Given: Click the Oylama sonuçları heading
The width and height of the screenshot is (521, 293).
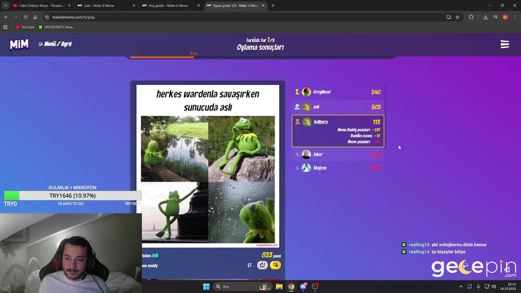Looking at the screenshot, I should coord(260,47).
